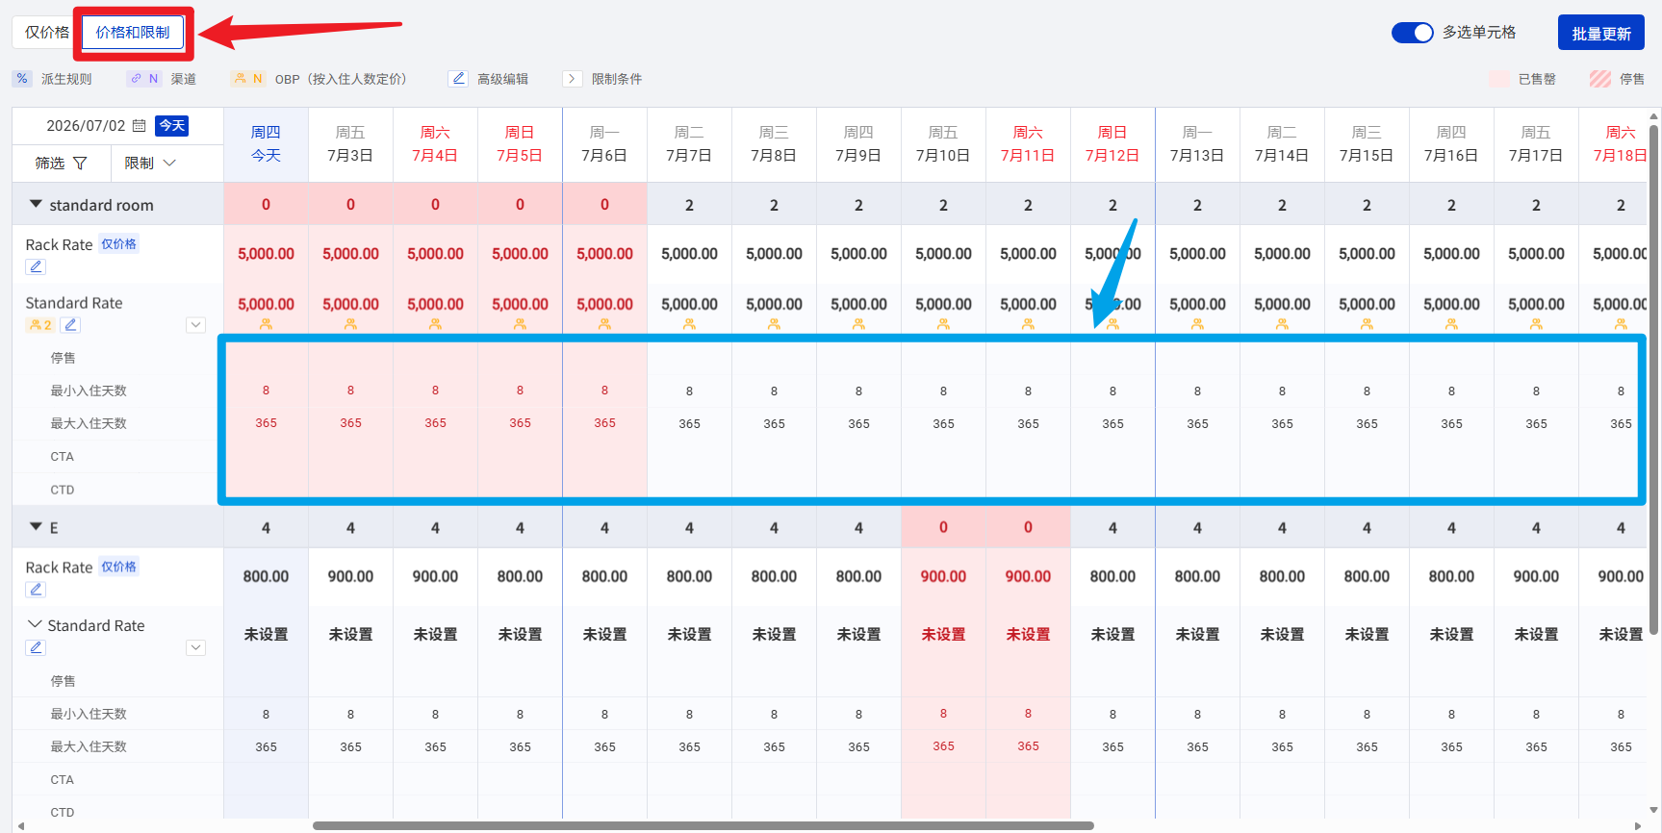
Task: Click room E Rack Rate 900.00 on 7月3日
Action: 350,576
